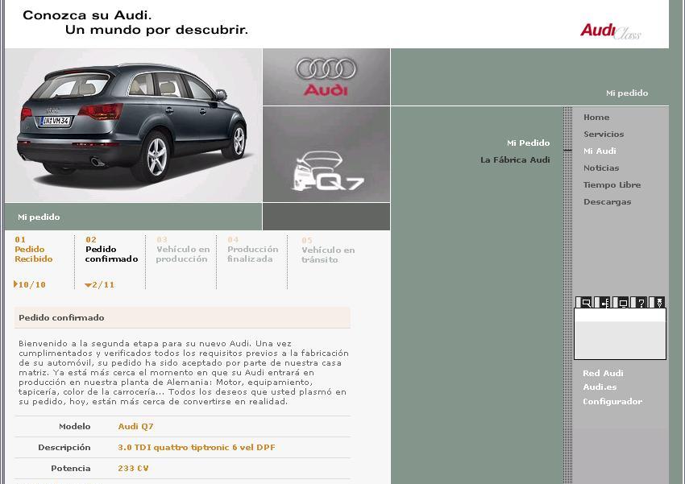The width and height of the screenshot is (685, 484).
Task: Follow the Red Audi link
Action: 603,374
